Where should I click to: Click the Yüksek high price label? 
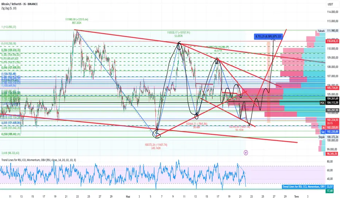(321, 31)
